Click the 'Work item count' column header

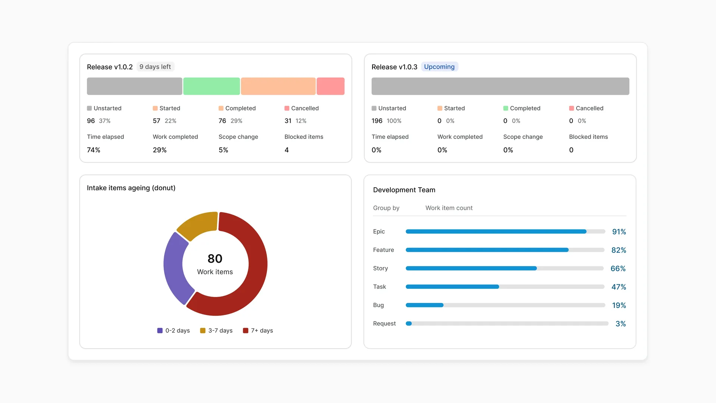click(449, 208)
